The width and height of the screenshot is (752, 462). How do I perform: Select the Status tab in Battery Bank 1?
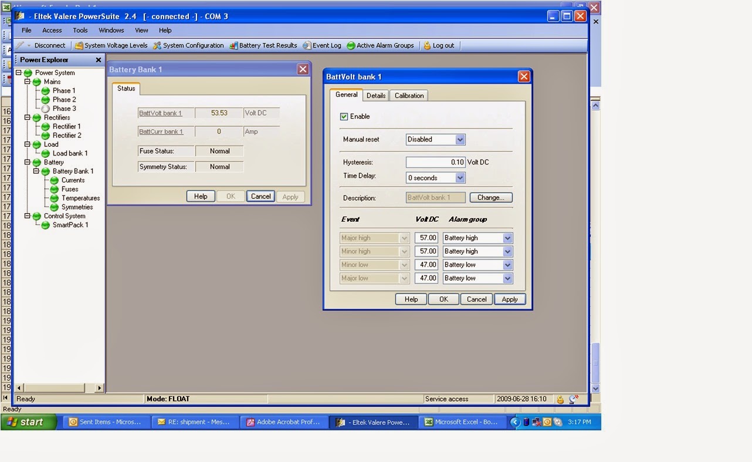(126, 89)
